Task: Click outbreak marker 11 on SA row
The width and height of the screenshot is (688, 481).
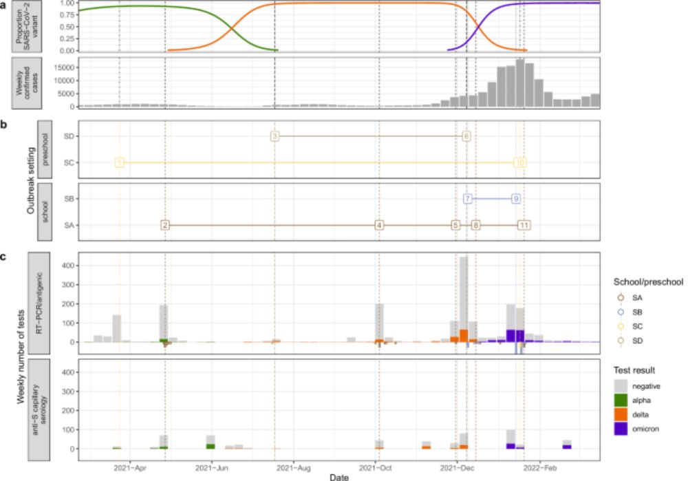Action: coord(524,225)
